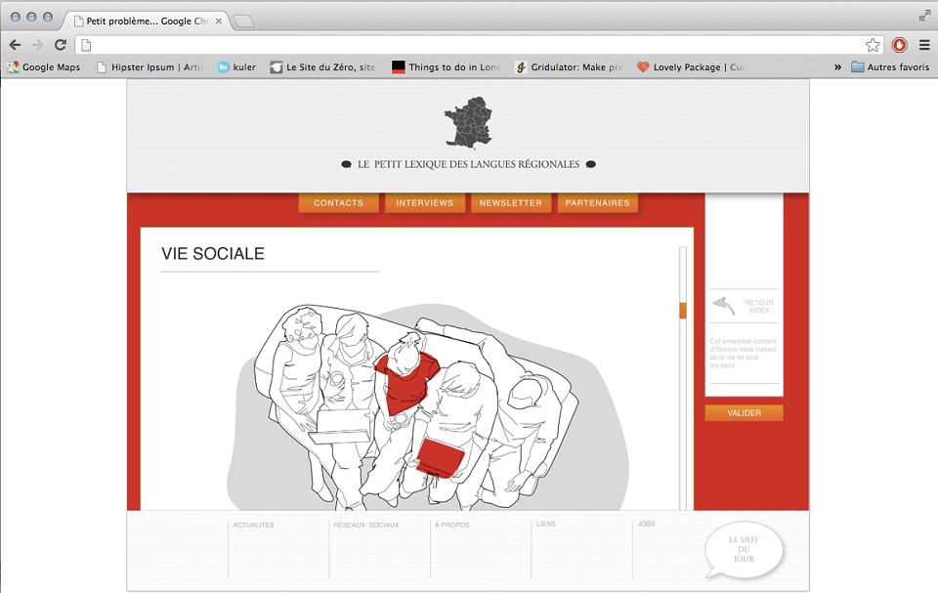Expand the bookmarks overflow chevron

[837, 67]
